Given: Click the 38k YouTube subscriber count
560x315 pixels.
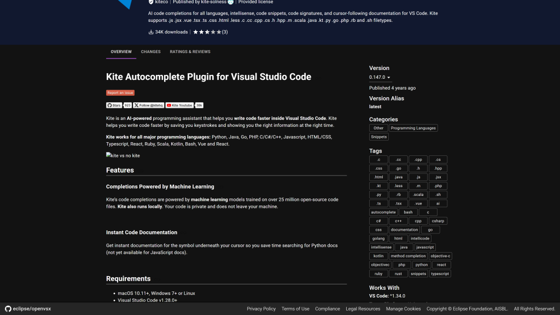Looking at the screenshot, I should coord(199,106).
